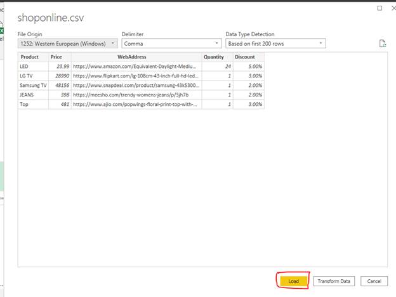Click the snapdeal.com web address cell

136,86
